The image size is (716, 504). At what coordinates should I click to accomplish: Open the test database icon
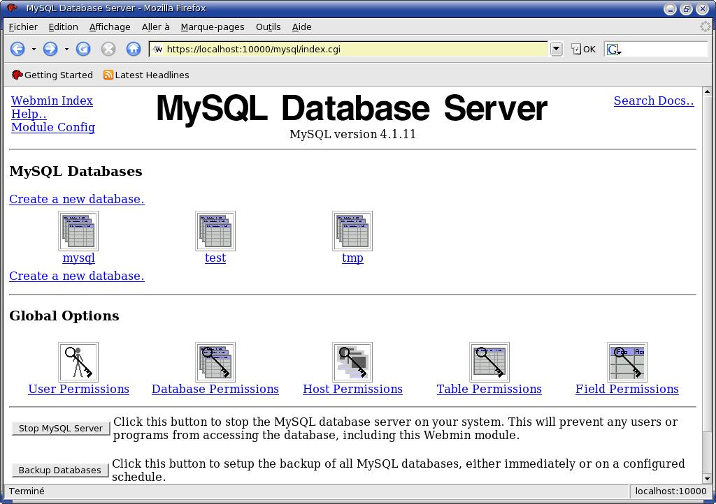[x=215, y=231]
